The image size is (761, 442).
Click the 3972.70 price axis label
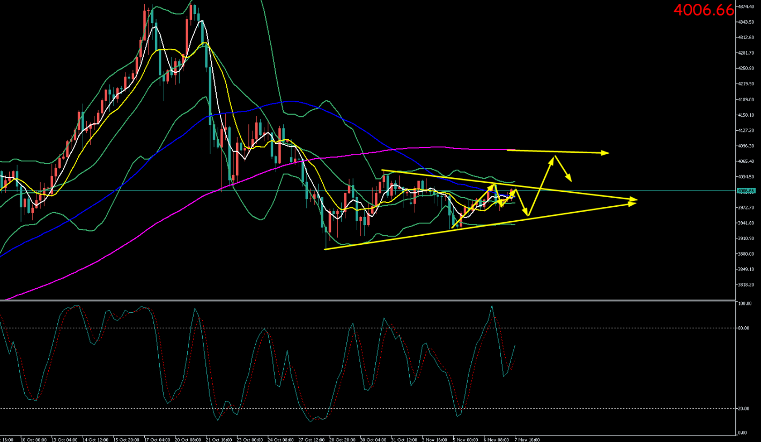tap(746, 207)
